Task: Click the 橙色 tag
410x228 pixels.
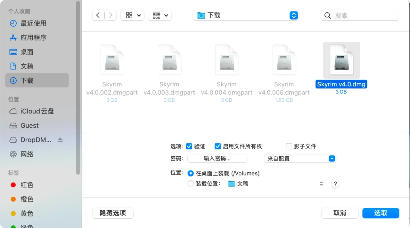Action: point(37,199)
